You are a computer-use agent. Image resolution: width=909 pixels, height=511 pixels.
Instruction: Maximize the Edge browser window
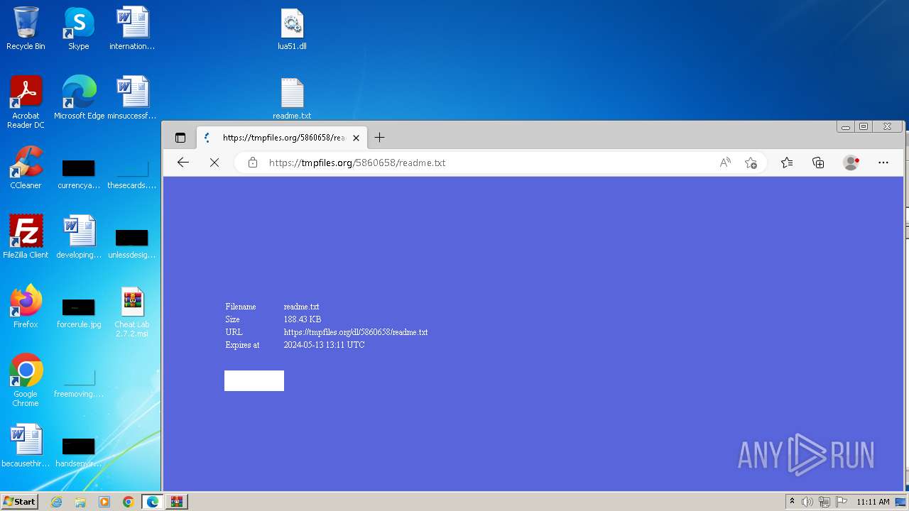(864, 127)
